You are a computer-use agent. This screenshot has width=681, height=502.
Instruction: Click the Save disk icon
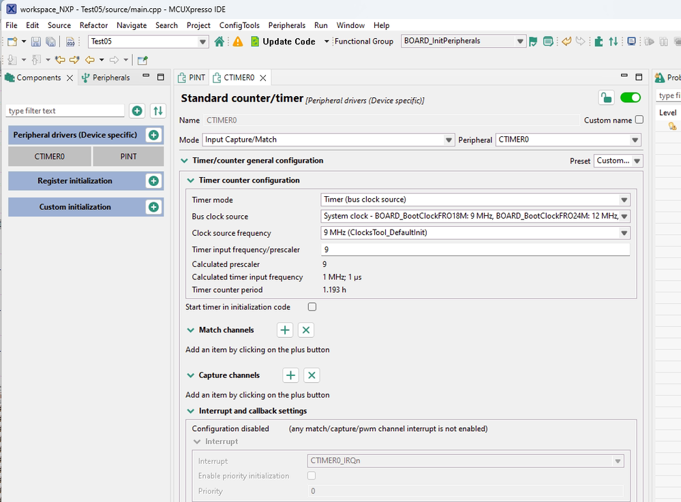(x=36, y=42)
